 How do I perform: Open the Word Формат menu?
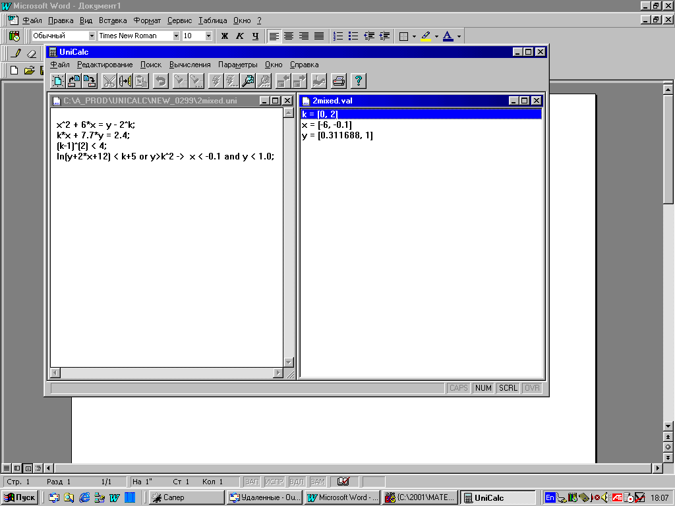(147, 20)
